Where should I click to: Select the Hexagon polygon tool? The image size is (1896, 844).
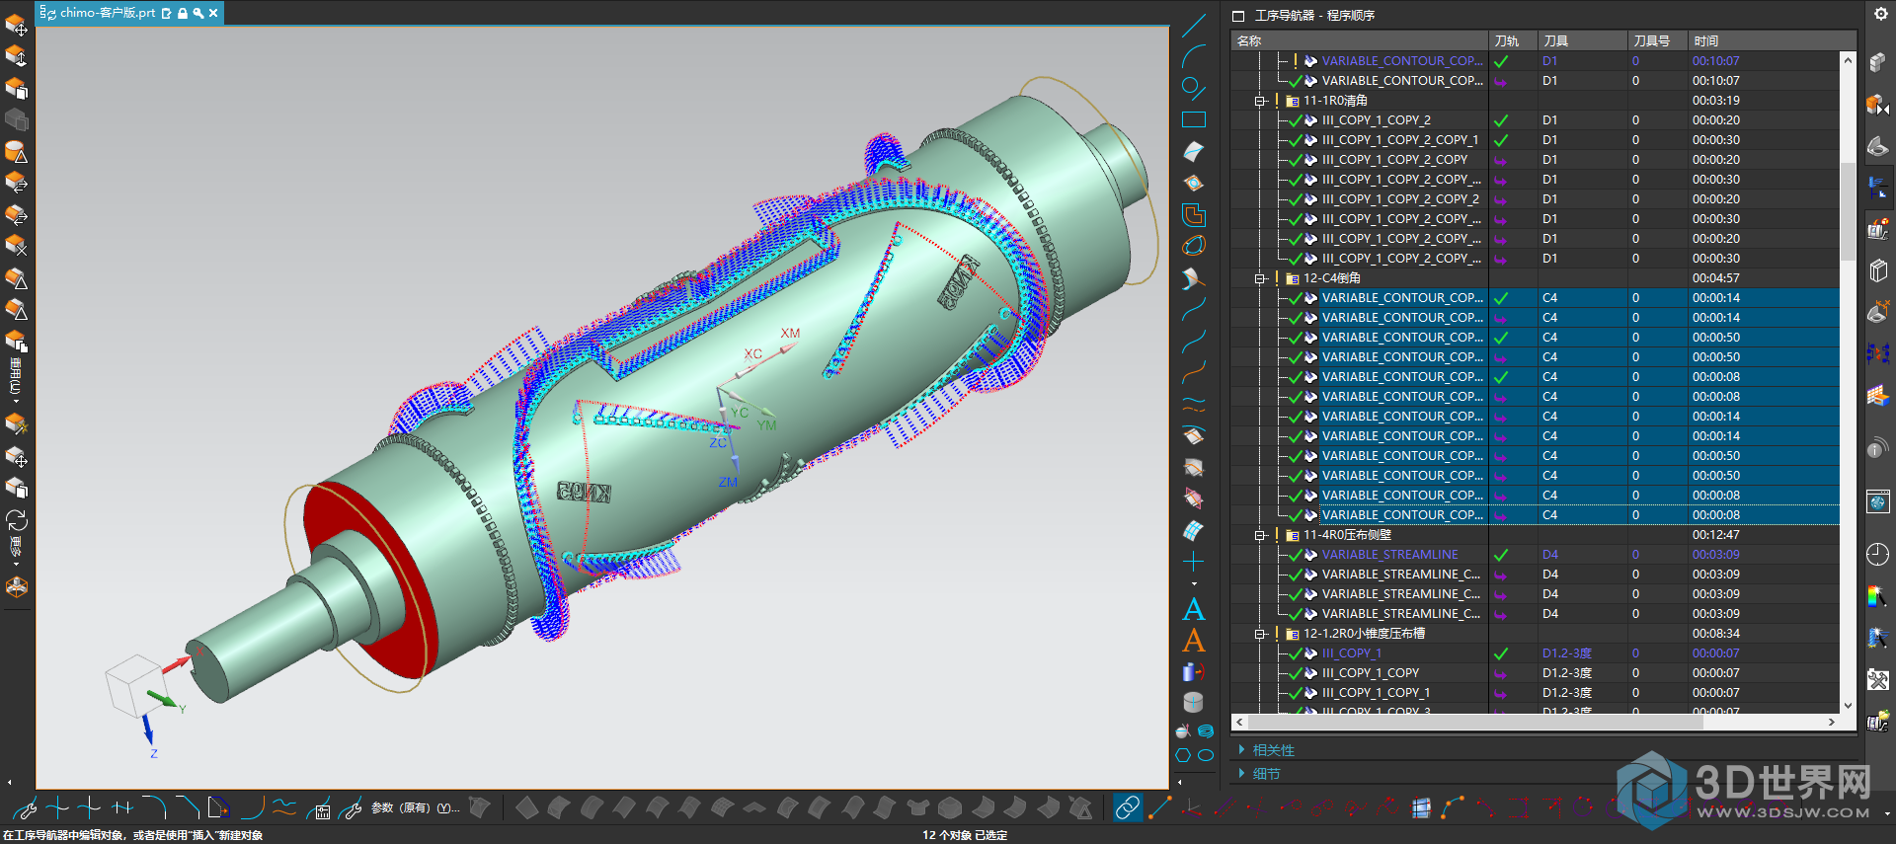[1183, 755]
